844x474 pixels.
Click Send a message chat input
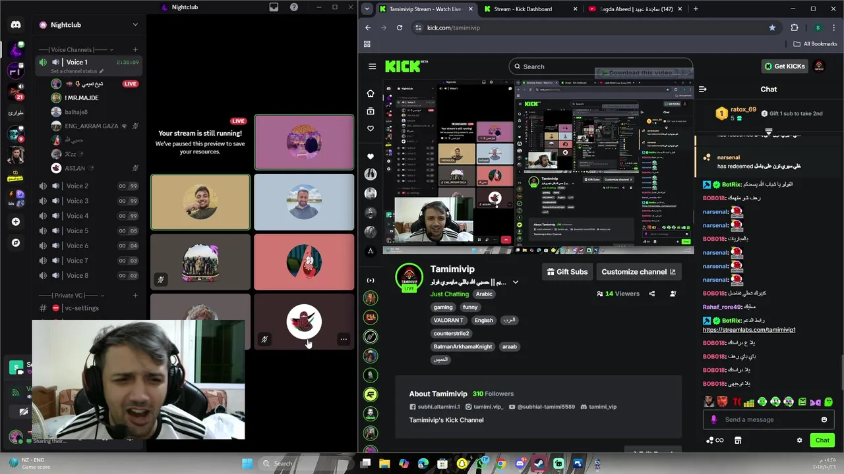pyautogui.click(x=768, y=420)
